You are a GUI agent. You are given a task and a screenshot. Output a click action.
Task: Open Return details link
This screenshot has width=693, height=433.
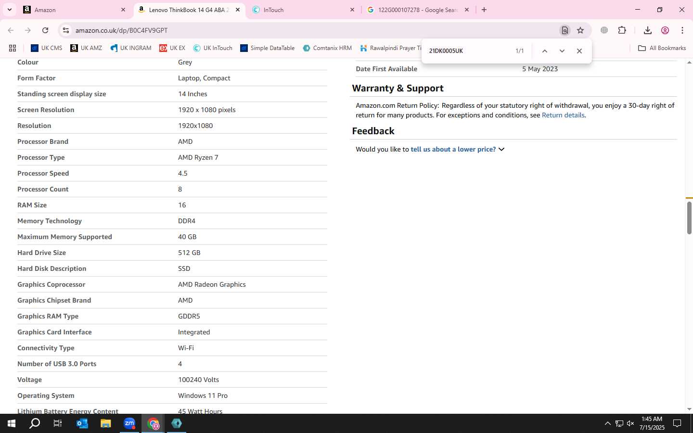(x=563, y=115)
